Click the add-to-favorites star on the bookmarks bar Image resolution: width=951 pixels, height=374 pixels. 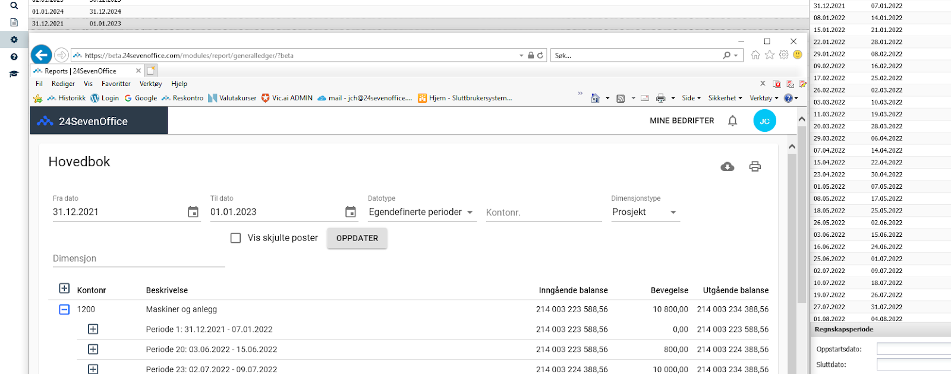[38, 98]
